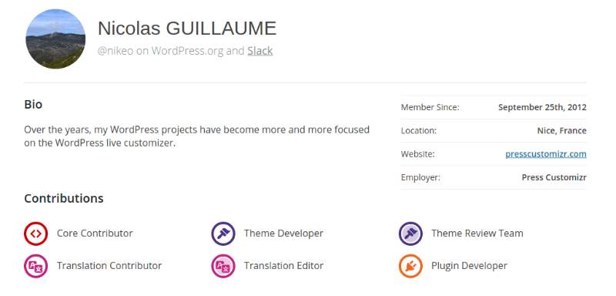Click the Translation Editor badge icon

point(223,266)
